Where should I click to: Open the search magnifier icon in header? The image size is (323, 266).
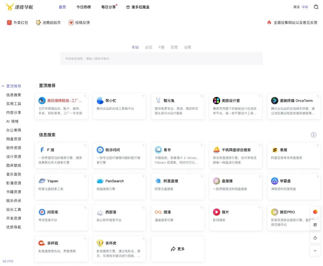[316, 7]
